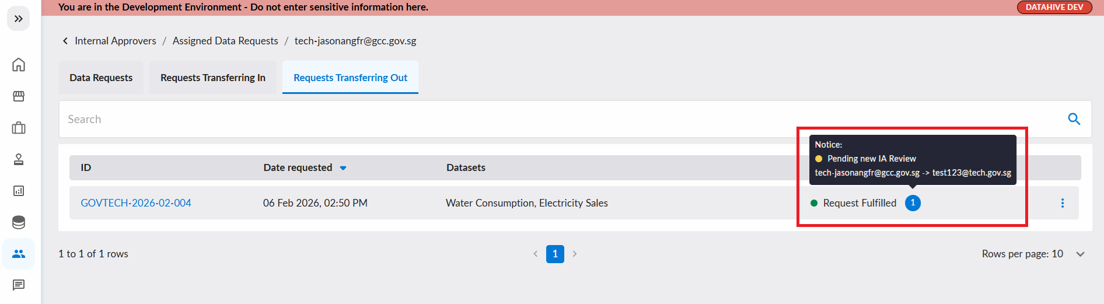Click date cell 06 Feb 2026, 02:50 PM
1104x304 pixels.
315,203
